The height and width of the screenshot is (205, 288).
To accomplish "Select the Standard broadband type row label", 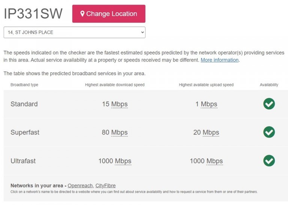I will (x=24, y=104).
